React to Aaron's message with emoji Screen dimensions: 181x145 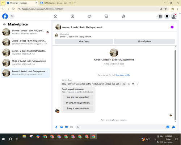coord(129,84)
